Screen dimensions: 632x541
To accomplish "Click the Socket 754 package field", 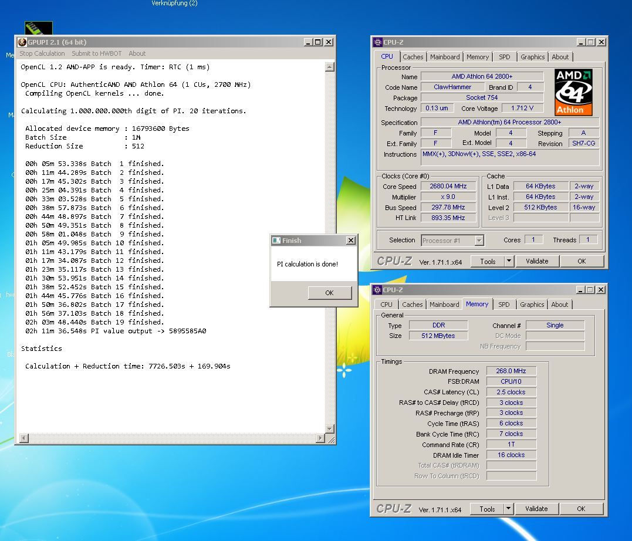I will (482, 97).
